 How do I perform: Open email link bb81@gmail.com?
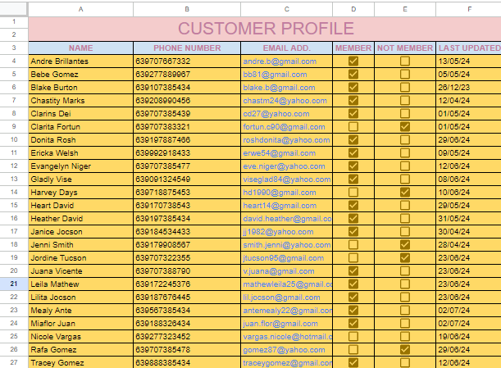click(275, 75)
